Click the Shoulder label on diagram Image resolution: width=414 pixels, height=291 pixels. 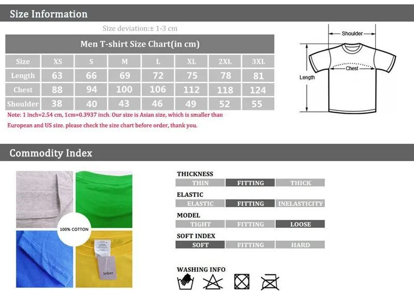coord(352,34)
